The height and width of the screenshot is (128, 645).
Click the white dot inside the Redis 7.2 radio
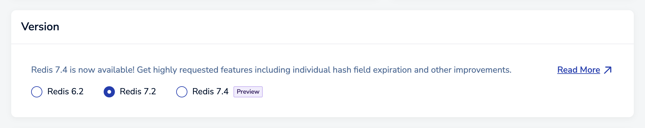tap(109, 92)
